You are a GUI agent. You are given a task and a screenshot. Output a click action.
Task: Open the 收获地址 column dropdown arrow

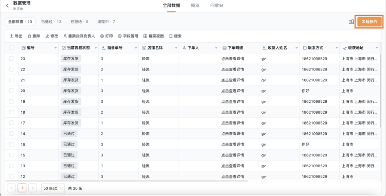pos(376,48)
